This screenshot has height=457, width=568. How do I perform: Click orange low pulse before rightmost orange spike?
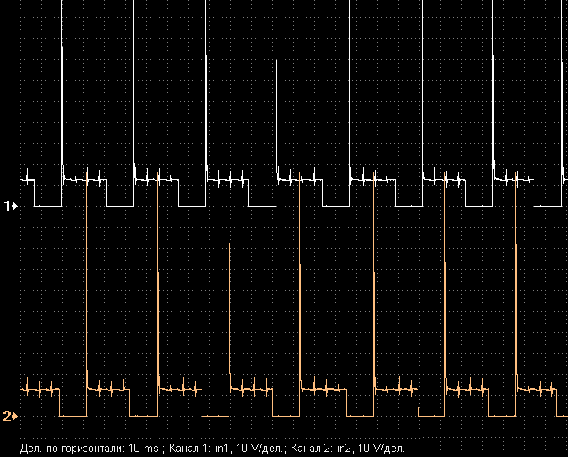(x=503, y=415)
